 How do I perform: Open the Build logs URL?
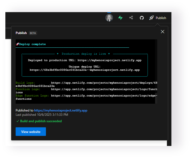104,83
